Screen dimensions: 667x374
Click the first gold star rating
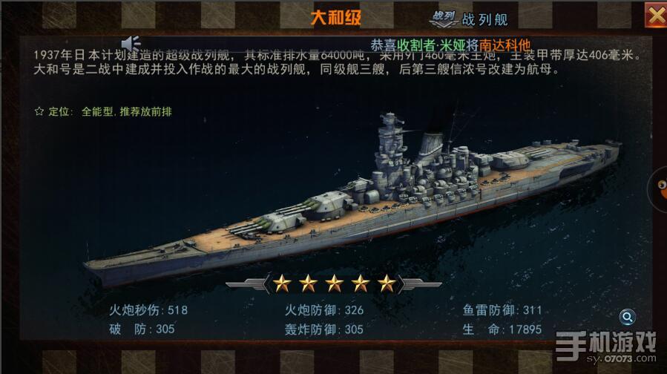282,283
